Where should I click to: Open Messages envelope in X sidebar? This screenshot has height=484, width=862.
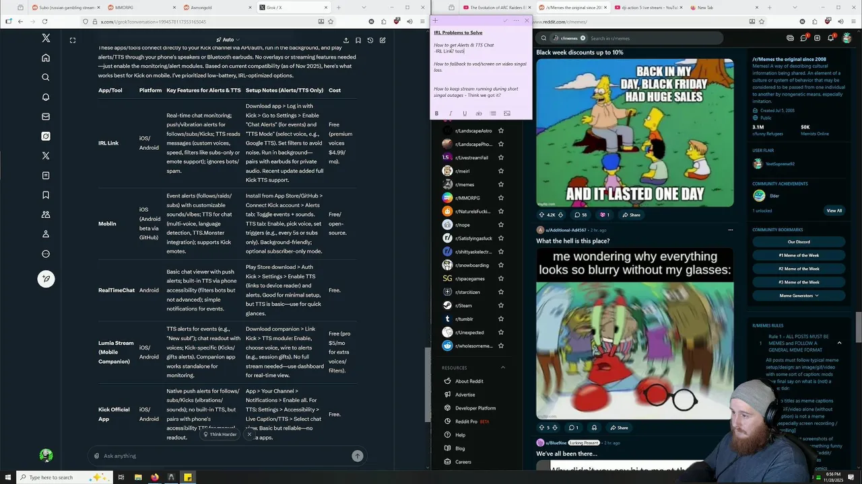[x=46, y=116]
